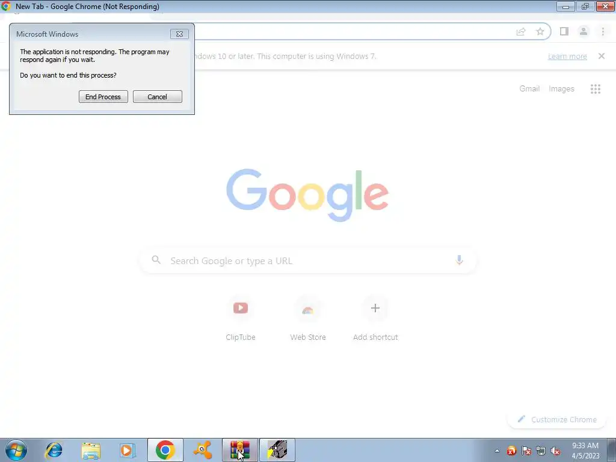616x462 pixels.
Task: Open the Web Store shortcut
Action: (308, 319)
